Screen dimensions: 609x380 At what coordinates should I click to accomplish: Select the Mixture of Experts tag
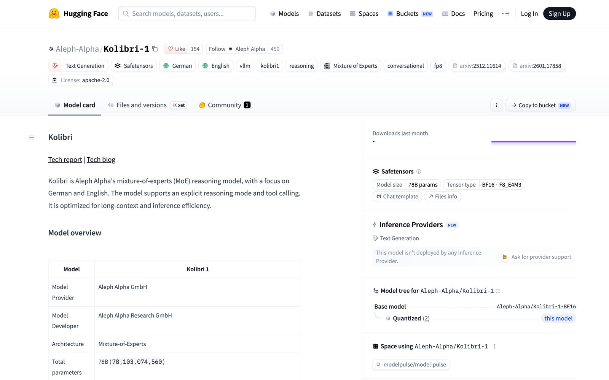tap(351, 66)
